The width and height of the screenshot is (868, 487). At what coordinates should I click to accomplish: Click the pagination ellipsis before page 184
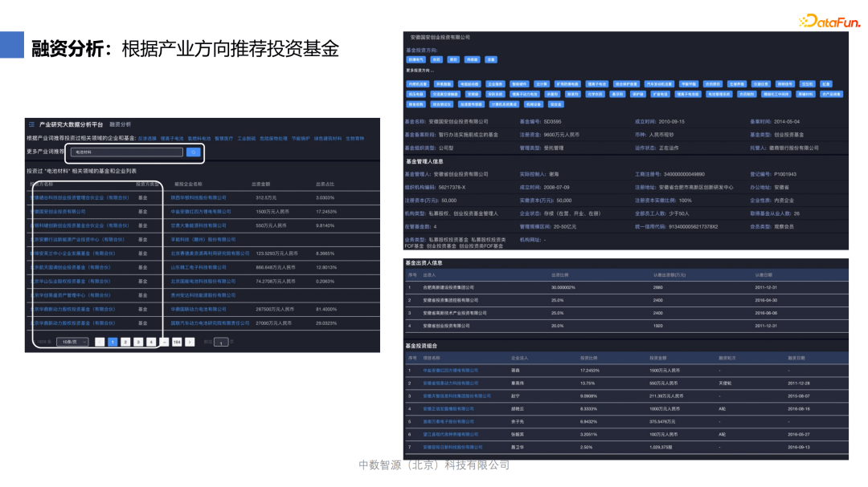click(165, 342)
